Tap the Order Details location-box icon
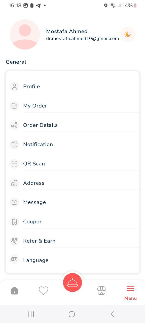The image size is (145, 323). tap(14, 125)
